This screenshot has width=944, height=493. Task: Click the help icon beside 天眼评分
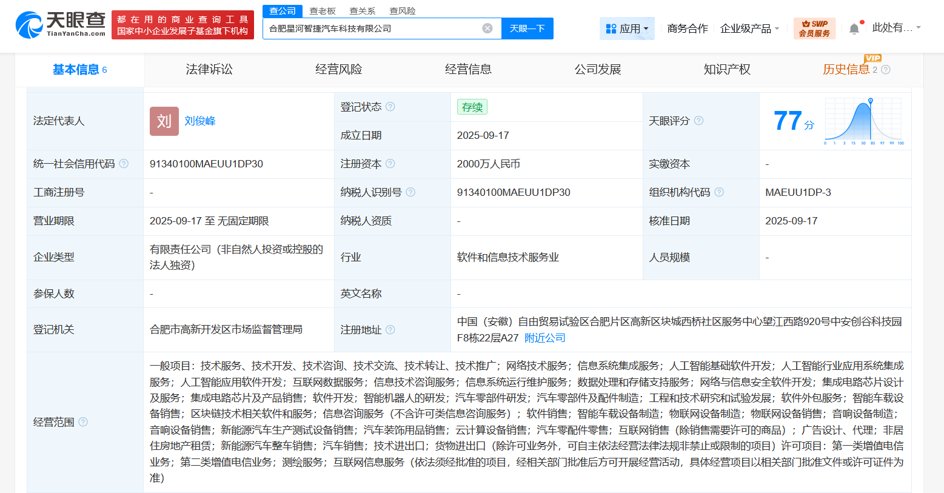(x=699, y=120)
